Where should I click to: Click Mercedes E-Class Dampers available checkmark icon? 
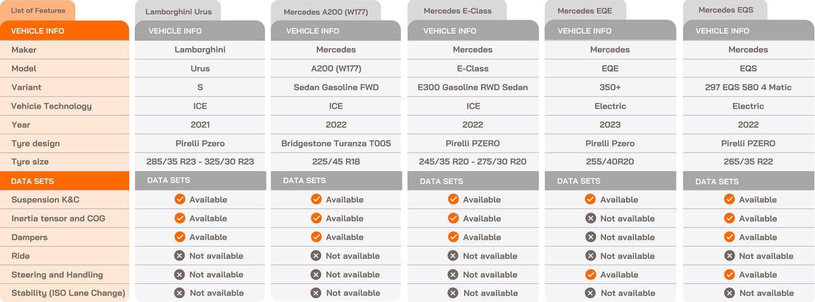pos(453,237)
